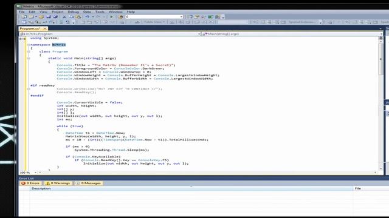This screenshot has height=218, width=389.
Task: Toggle the 0 Errors filter
Action: click(x=30, y=183)
